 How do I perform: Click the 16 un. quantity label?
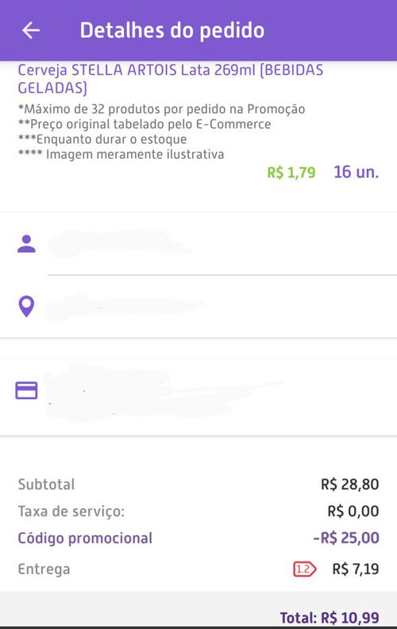[x=357, y=172]
